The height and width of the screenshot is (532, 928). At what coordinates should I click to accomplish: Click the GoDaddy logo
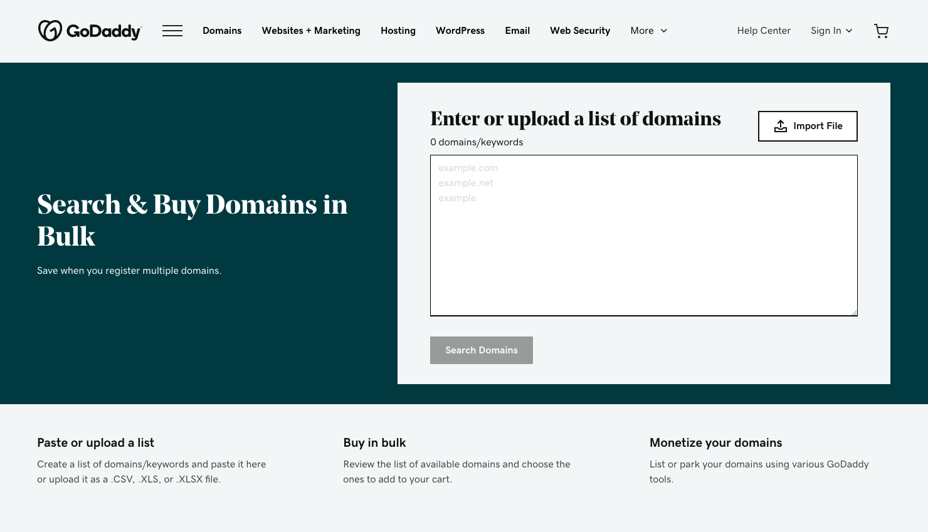(90, 31)
